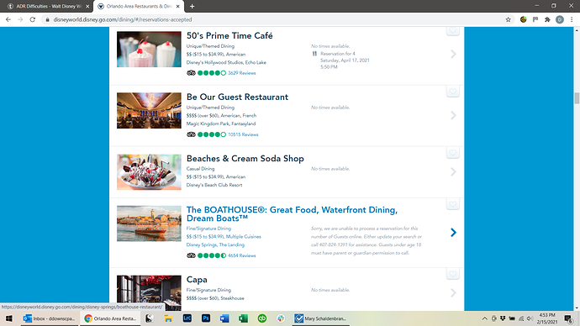The image size is (580, 326).
Task: Expand 50's Prime Time Café chevron
Action: pyautogui.click(x=454, y=54)
